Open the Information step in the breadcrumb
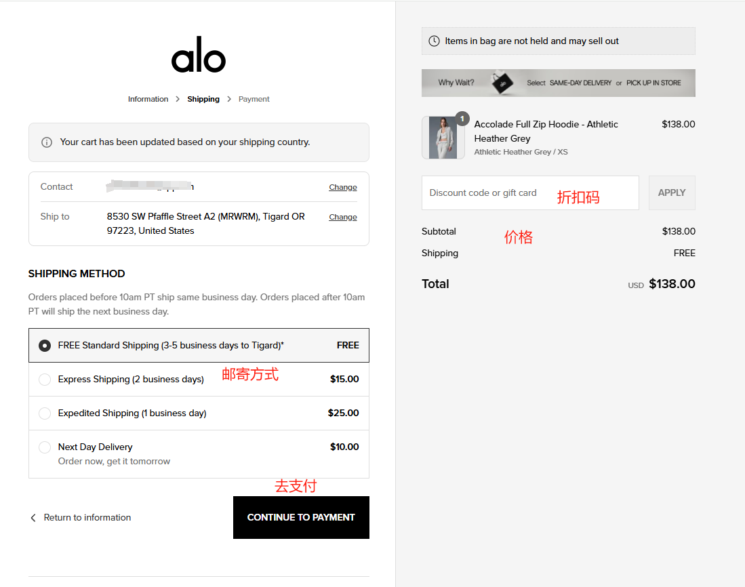The width and height of the screenshot is (745, 587). point(148,99)
